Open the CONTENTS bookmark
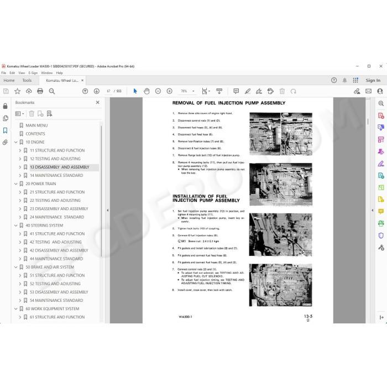 point(35,134)
